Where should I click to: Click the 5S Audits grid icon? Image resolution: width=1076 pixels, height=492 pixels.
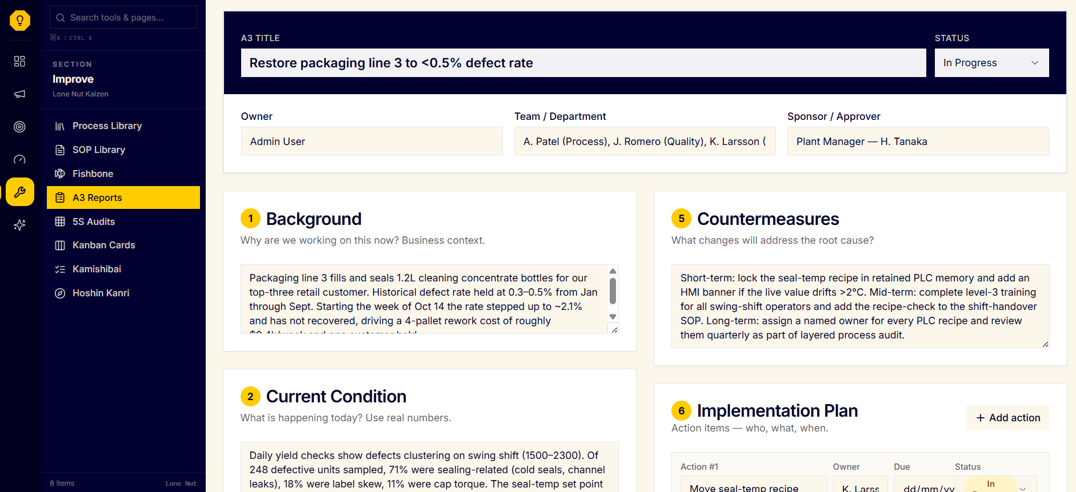point(60,221)
